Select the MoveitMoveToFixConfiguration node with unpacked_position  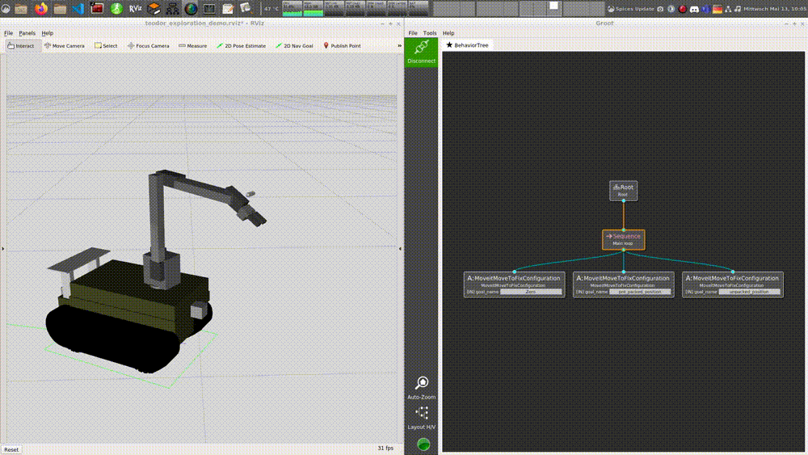[x=732, y=284]
